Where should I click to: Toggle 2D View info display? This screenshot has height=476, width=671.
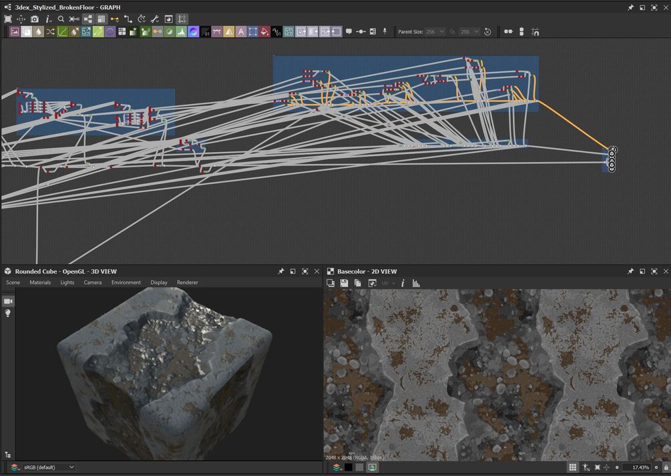tap(403, 283)
